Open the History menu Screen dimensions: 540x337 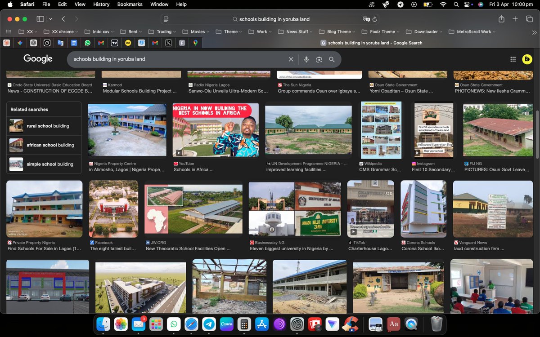tap(101, 4)
